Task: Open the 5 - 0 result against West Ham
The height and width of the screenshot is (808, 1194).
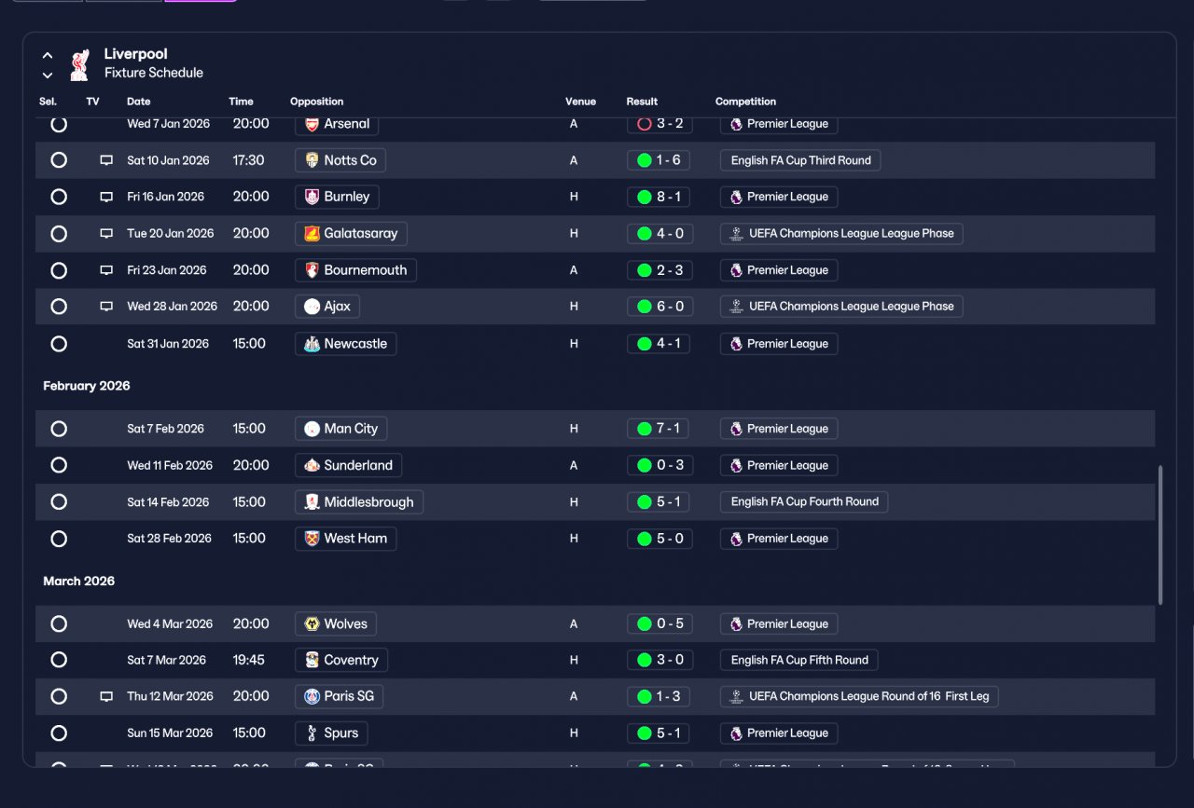Action: [x=659, y=539]
